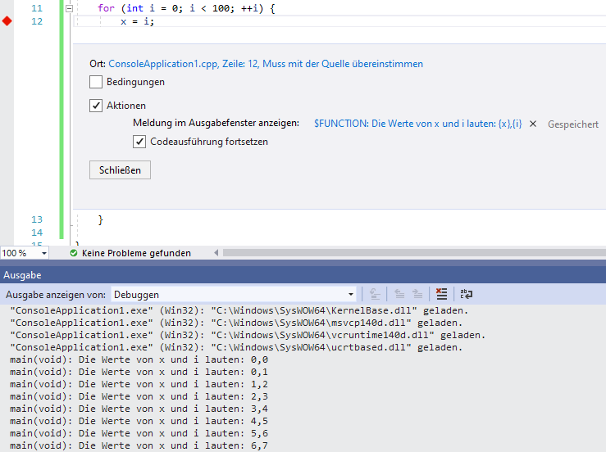The height and width of the screenshot is (452, 606).
Task: Open the breakpoint location link ConsoleApplication1.cpp
Action: [266, 64]
